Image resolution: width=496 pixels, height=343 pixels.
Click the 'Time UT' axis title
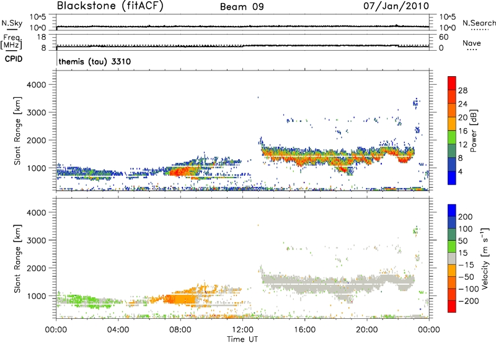click(242, 339)
